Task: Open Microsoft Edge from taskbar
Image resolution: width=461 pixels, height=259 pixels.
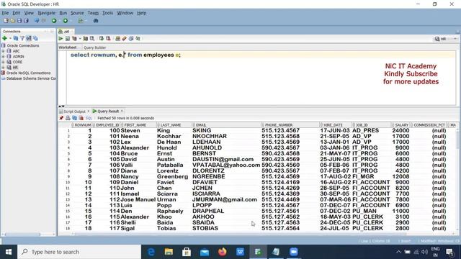Action: click(x=151, y=252)
